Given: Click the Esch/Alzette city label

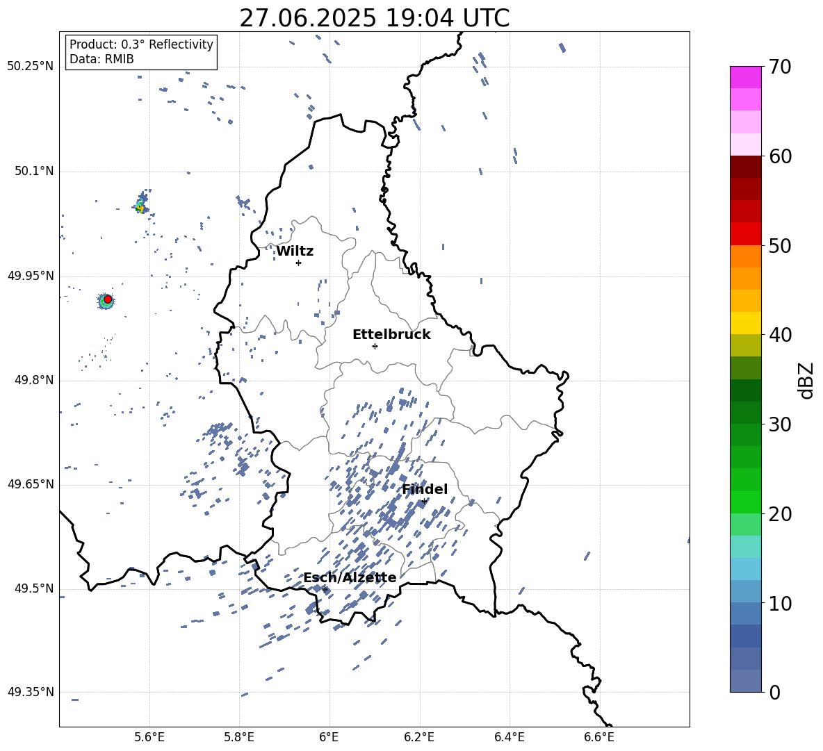Looking at the screenshot, I should pyautogui.click(x=350, y=578).
